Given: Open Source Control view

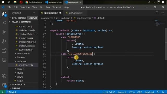Looking at the screenshot, I should (4, 32).
